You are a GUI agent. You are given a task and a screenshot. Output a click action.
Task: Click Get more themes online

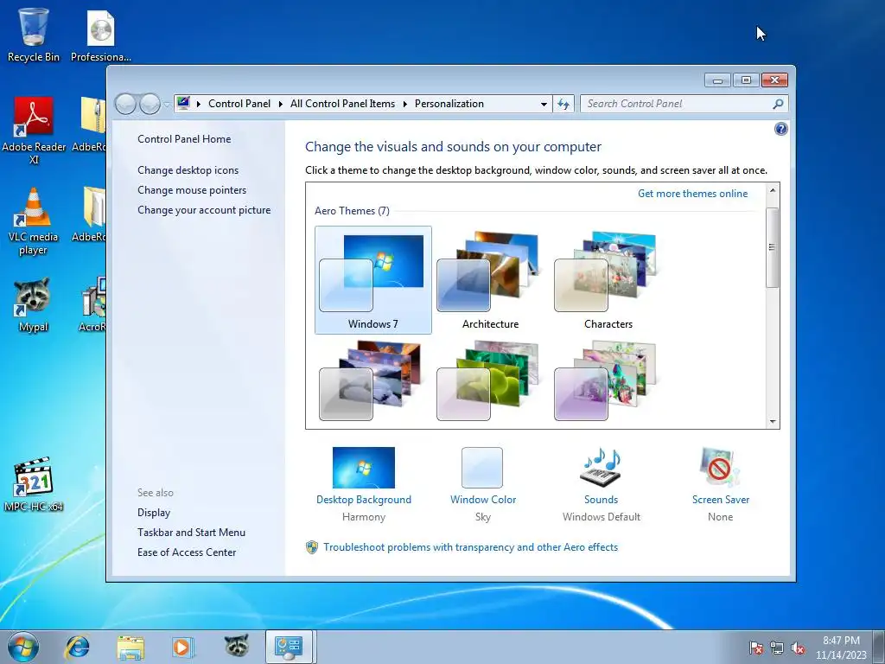[692, 193]
